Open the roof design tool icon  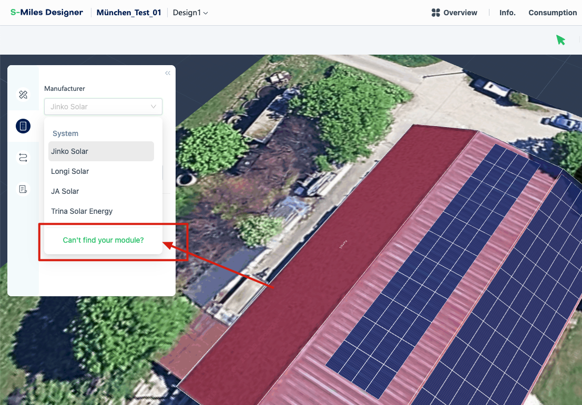point(23,95)
